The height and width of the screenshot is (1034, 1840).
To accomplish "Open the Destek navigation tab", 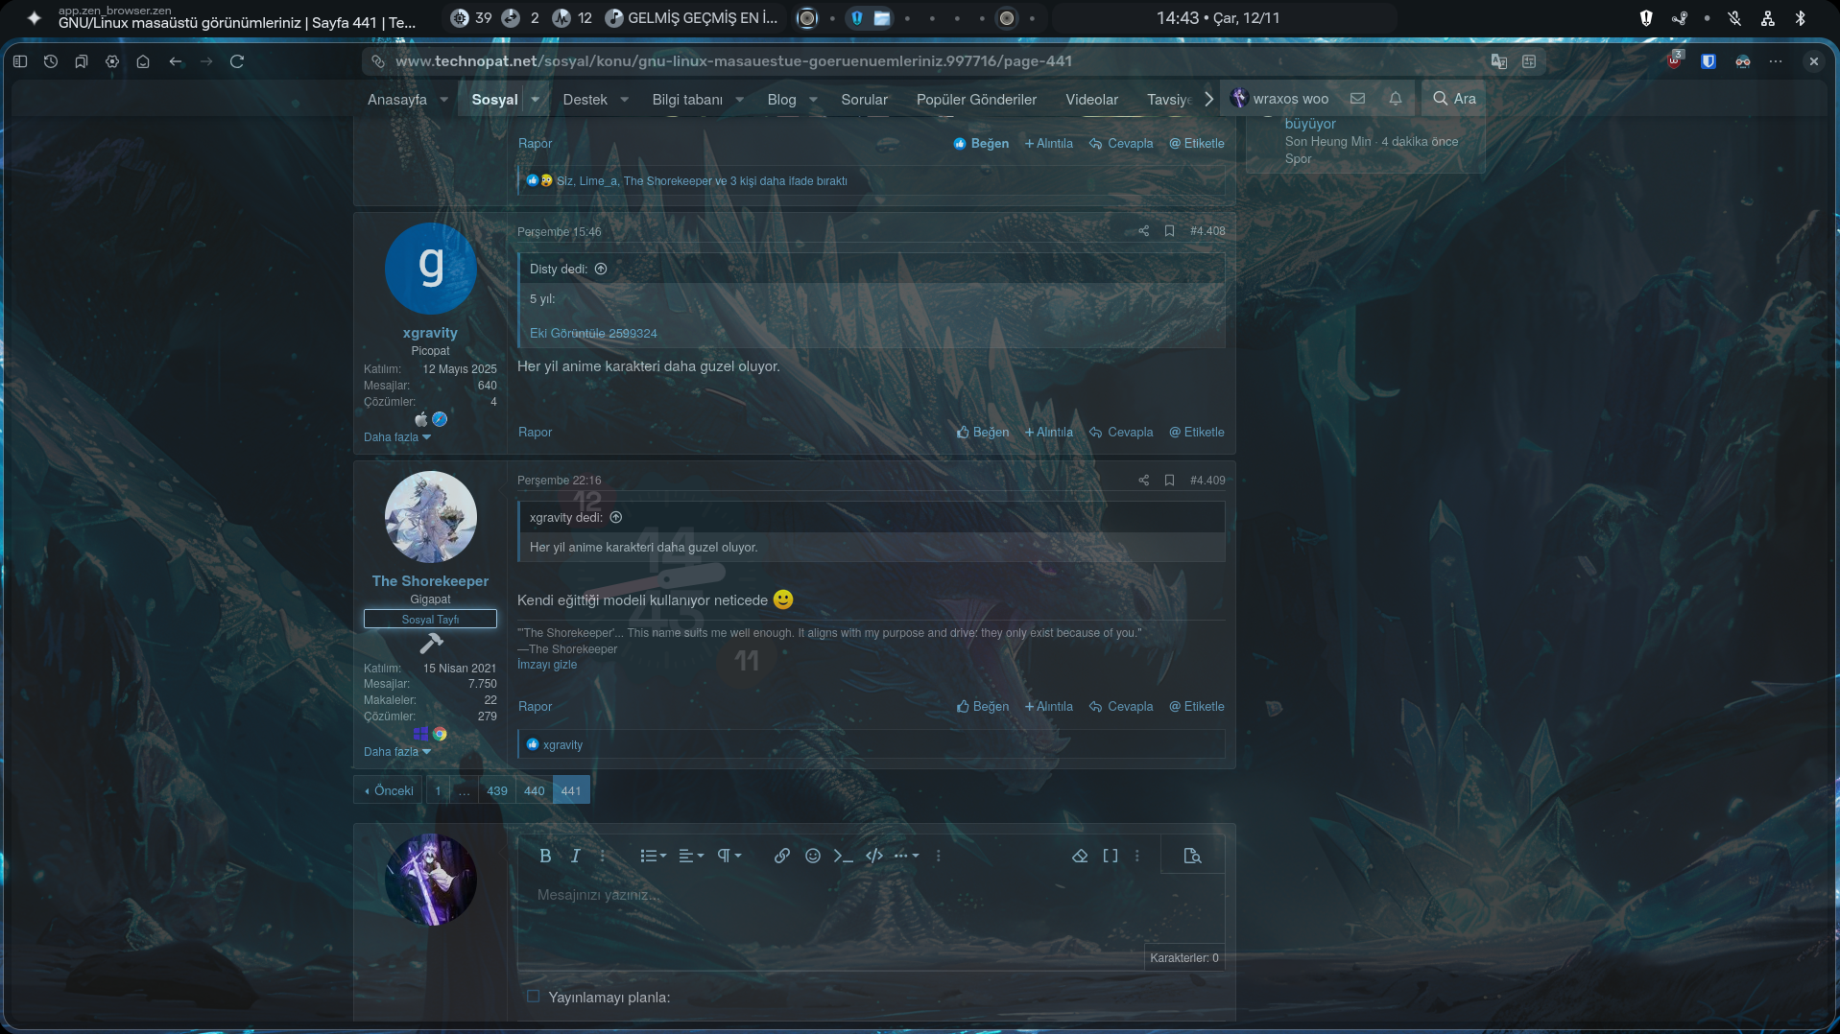I will click(585, 100).
